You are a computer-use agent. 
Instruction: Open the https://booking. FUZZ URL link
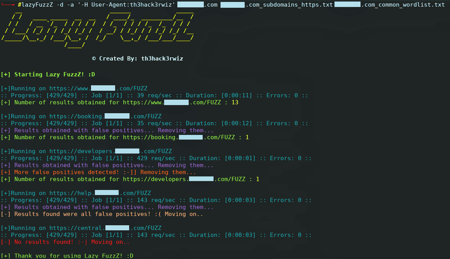point(105,116)
